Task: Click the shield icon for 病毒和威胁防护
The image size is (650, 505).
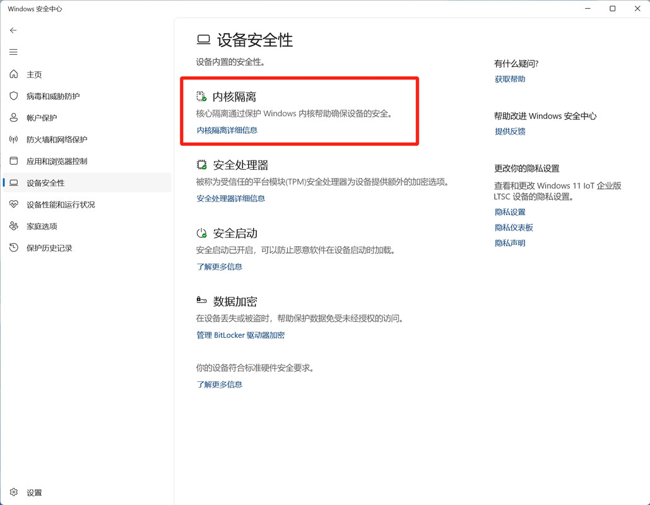Action: 14,96
